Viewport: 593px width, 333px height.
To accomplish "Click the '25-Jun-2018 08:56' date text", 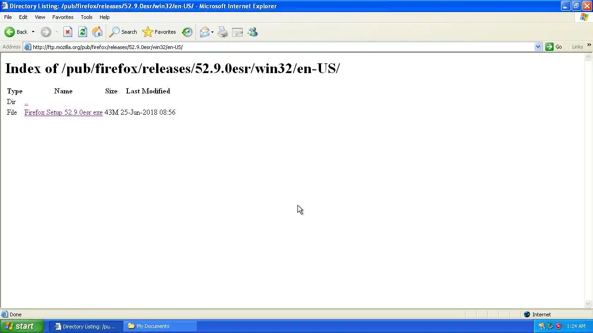I will point(148,112).
